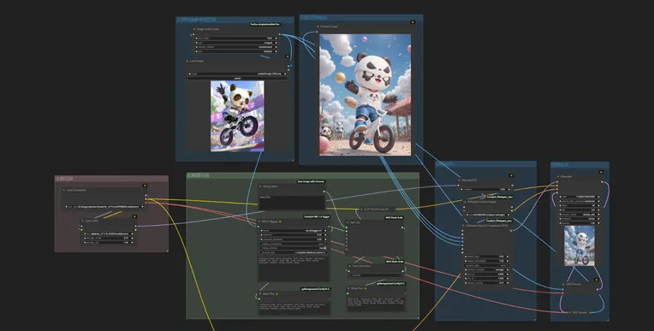Image resolution: width=654 pixels, height=331 pixels.
Task: Collapse the Preview Image node dot
Action: 318,27
